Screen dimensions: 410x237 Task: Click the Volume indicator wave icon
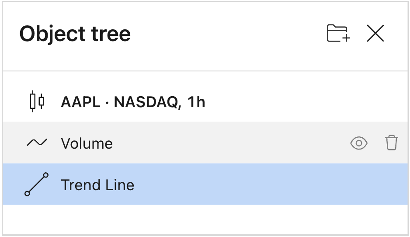click(x=37, y=143)
